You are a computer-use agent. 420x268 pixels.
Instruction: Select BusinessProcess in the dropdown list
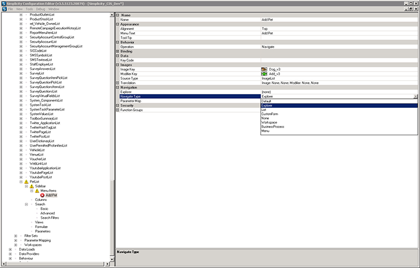tap(273, 127)
